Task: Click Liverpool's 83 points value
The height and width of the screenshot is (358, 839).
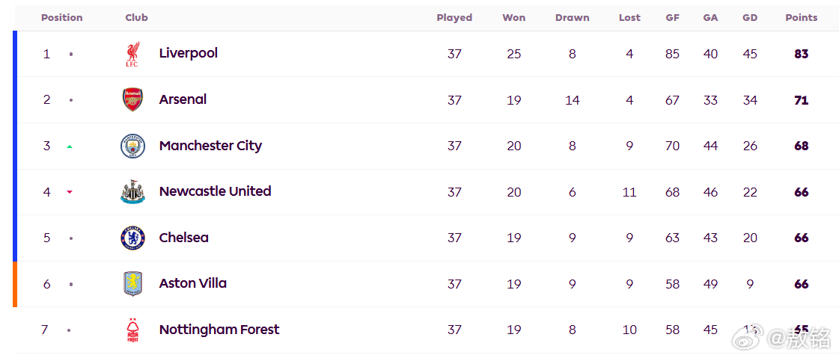Action: pyautogui.click(x=801, y=54)
